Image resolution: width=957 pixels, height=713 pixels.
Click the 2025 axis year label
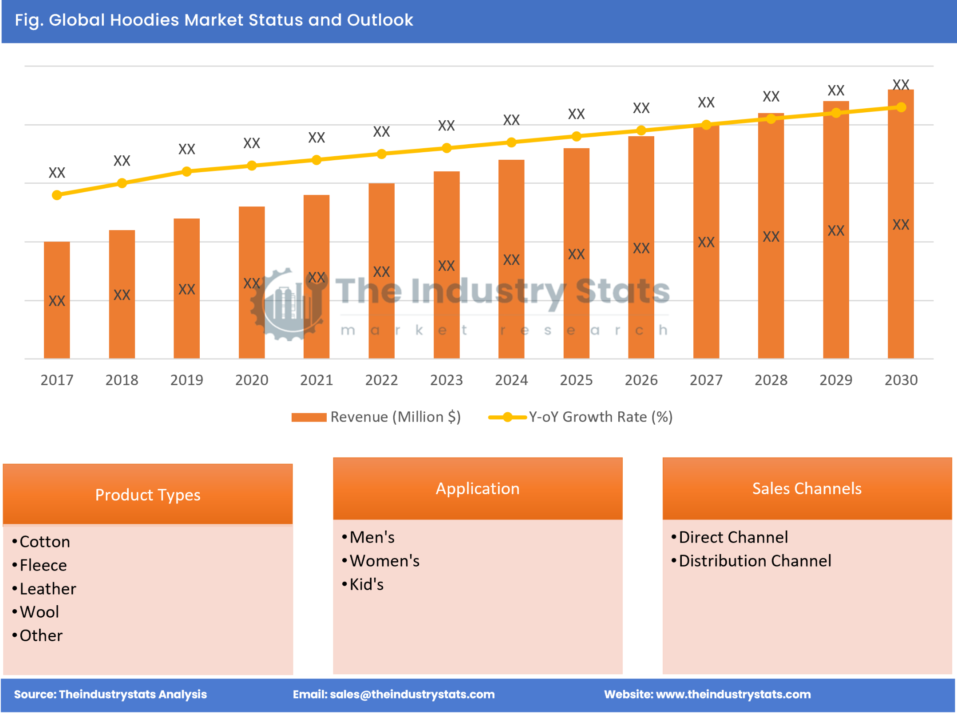tap(577, 380)
